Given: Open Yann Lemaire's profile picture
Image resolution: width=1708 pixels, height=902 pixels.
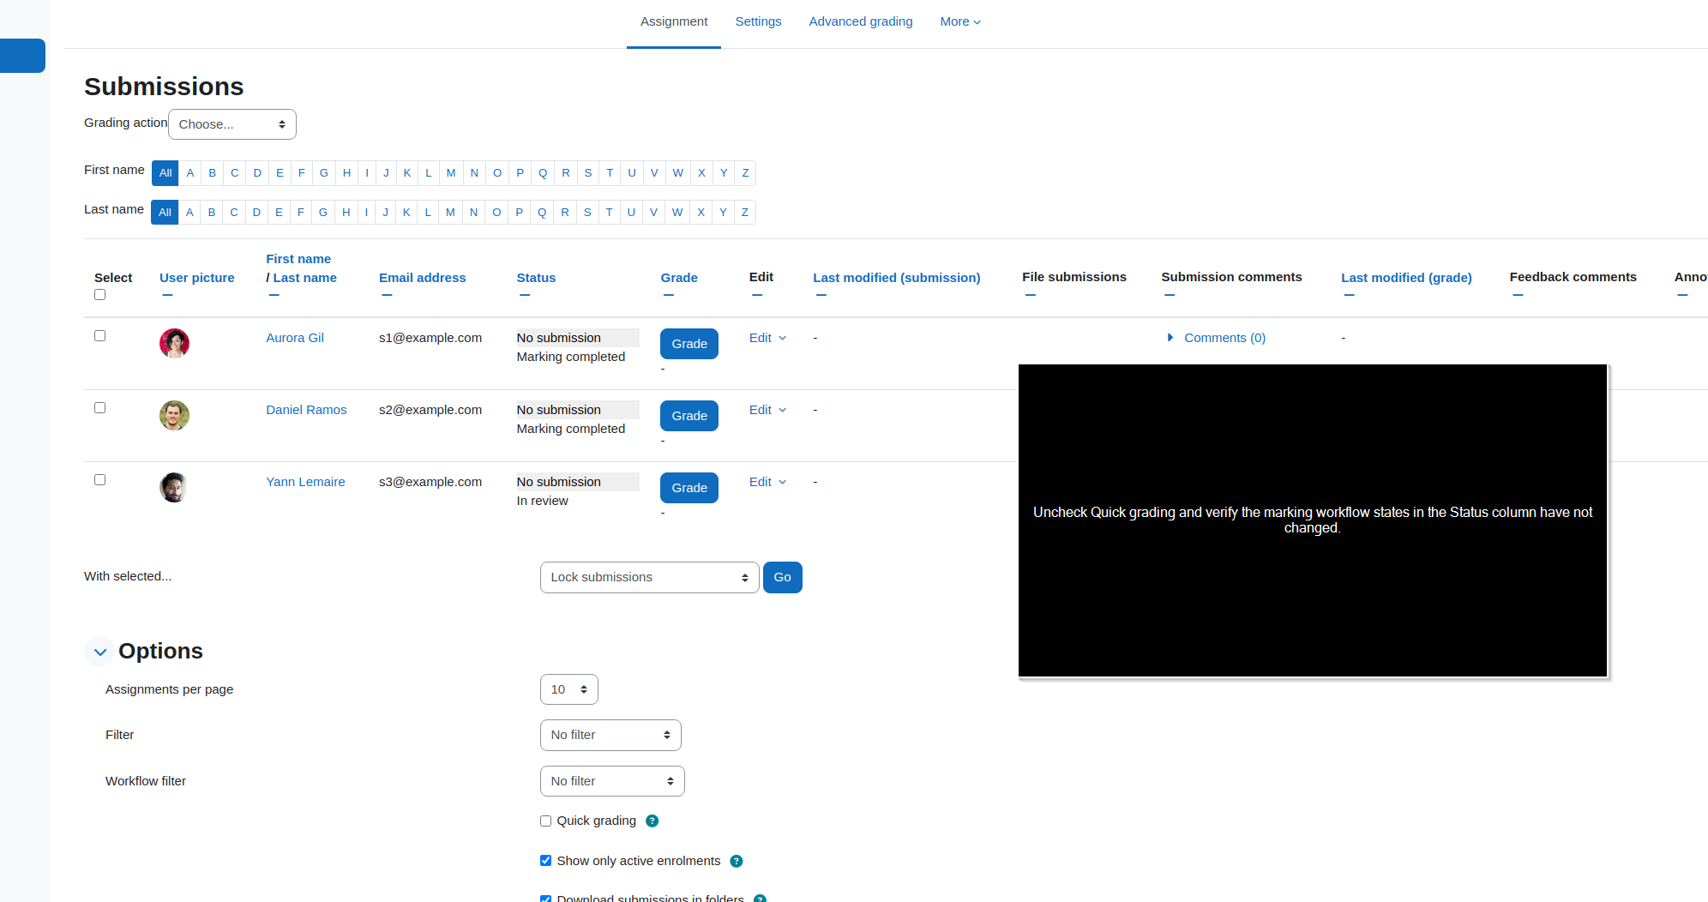Looking at the screenshot, I should 174,487.
